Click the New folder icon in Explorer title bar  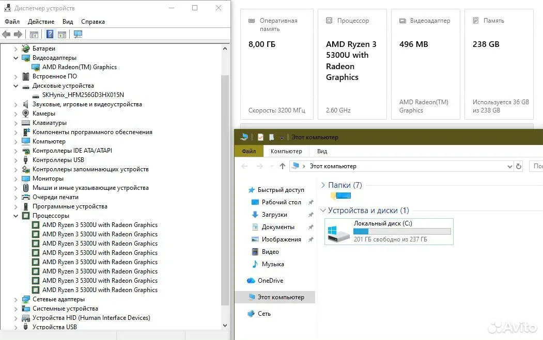272,137
